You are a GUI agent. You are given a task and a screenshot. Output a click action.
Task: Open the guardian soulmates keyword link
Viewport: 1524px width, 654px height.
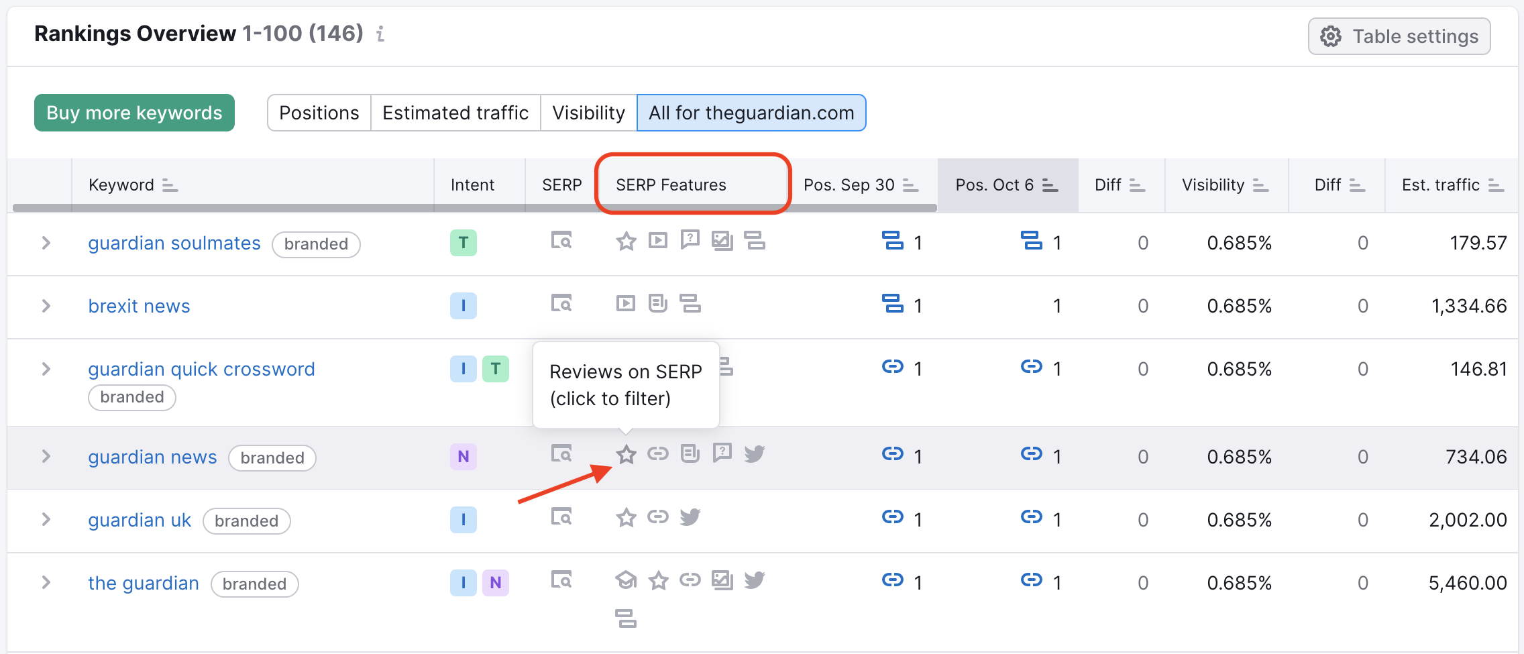point(174,243)
